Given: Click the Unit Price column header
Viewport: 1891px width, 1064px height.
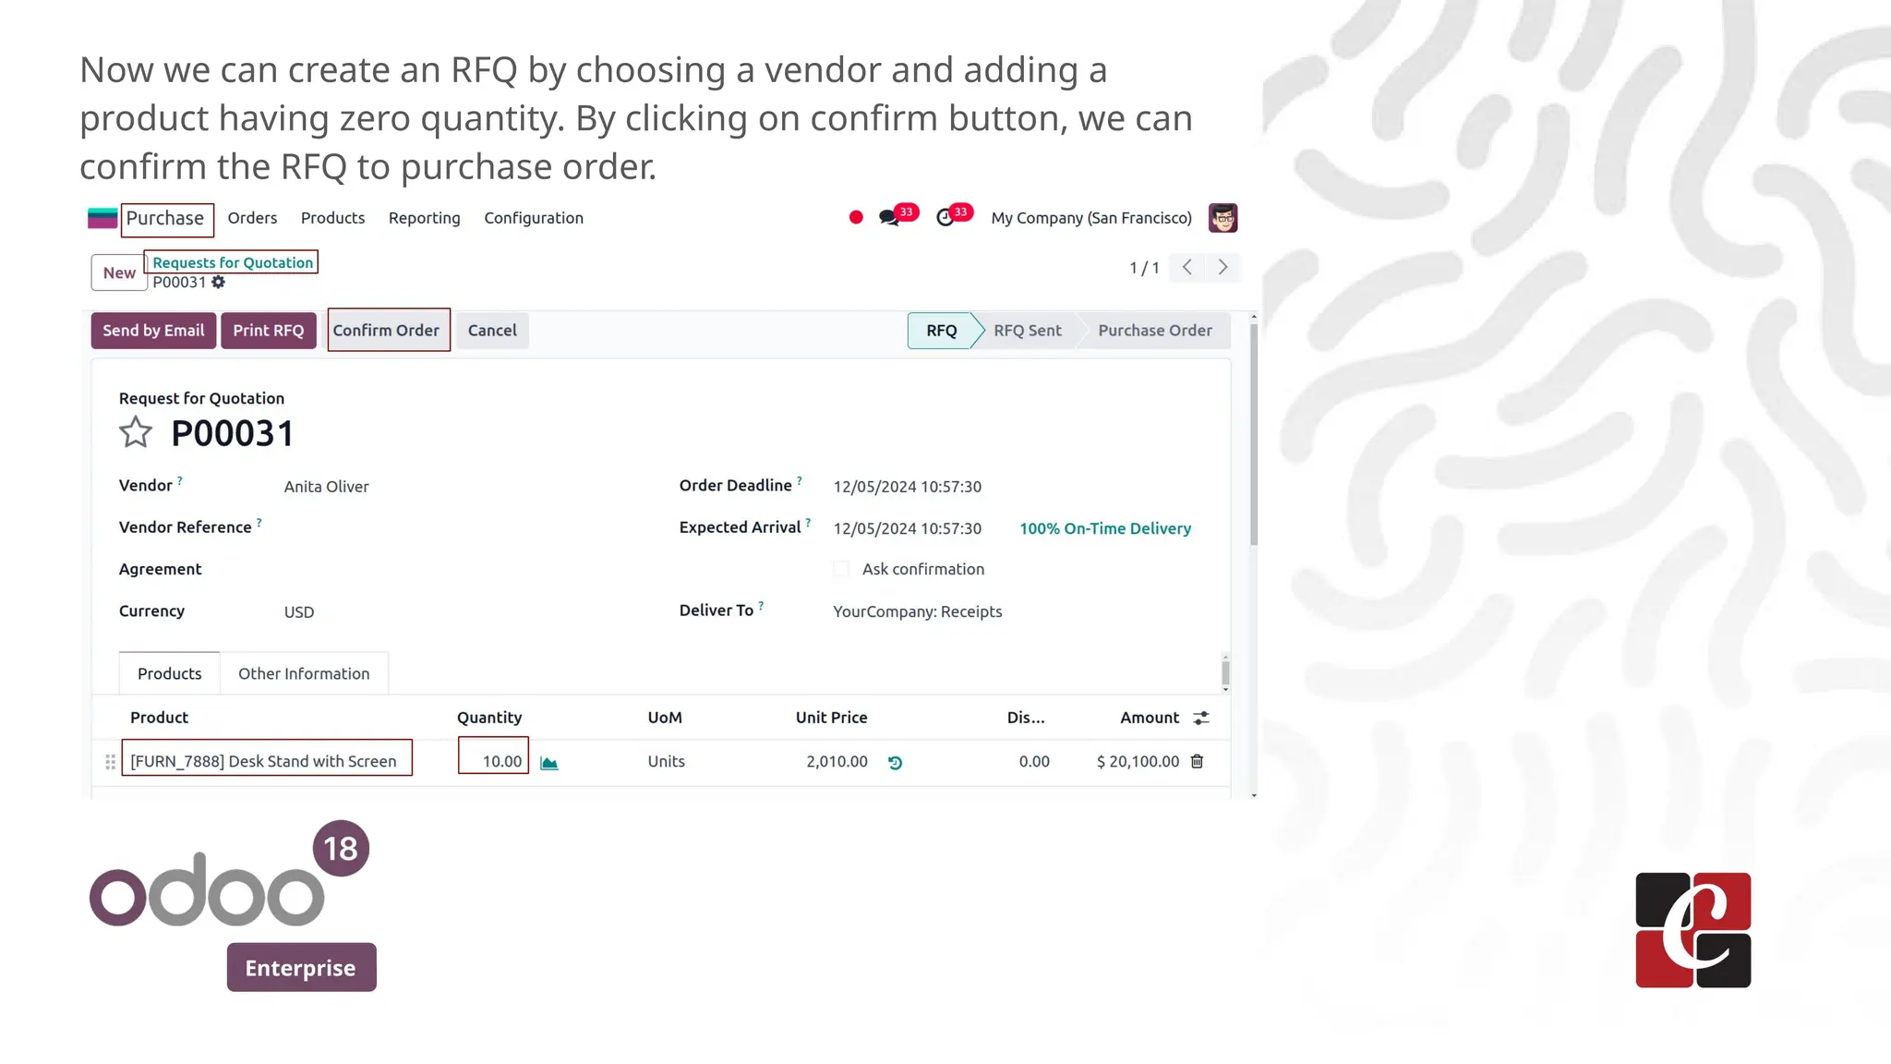Looking at the screenshot, I should (831, 718).
